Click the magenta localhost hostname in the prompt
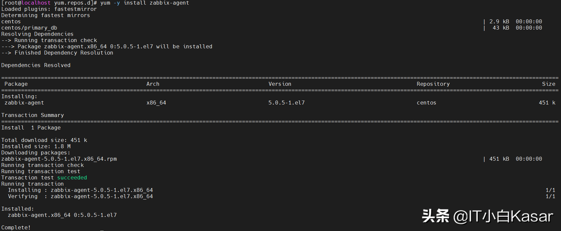 (36, 3)
